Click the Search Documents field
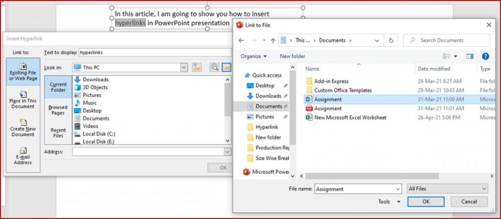 pyautogui.click(x=446, y=41)
